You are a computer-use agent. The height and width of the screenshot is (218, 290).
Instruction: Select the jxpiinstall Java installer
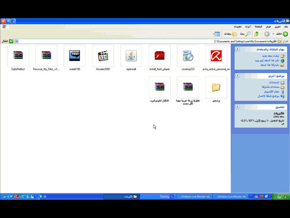pyautogui.click(x=131, y=55)
